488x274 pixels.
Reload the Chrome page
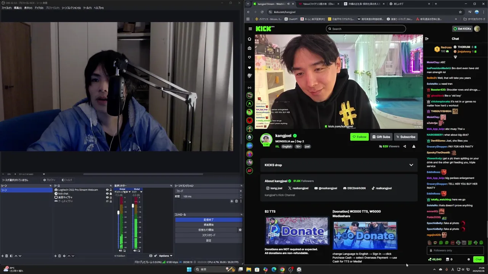262,12
